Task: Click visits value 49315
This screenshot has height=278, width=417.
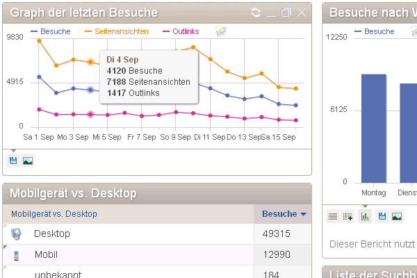Action: point(277,234)
